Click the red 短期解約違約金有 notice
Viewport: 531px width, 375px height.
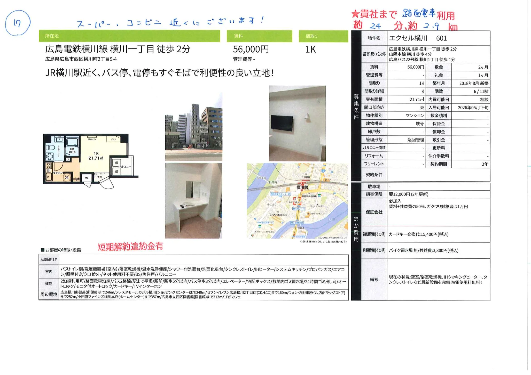click(130, 247)
